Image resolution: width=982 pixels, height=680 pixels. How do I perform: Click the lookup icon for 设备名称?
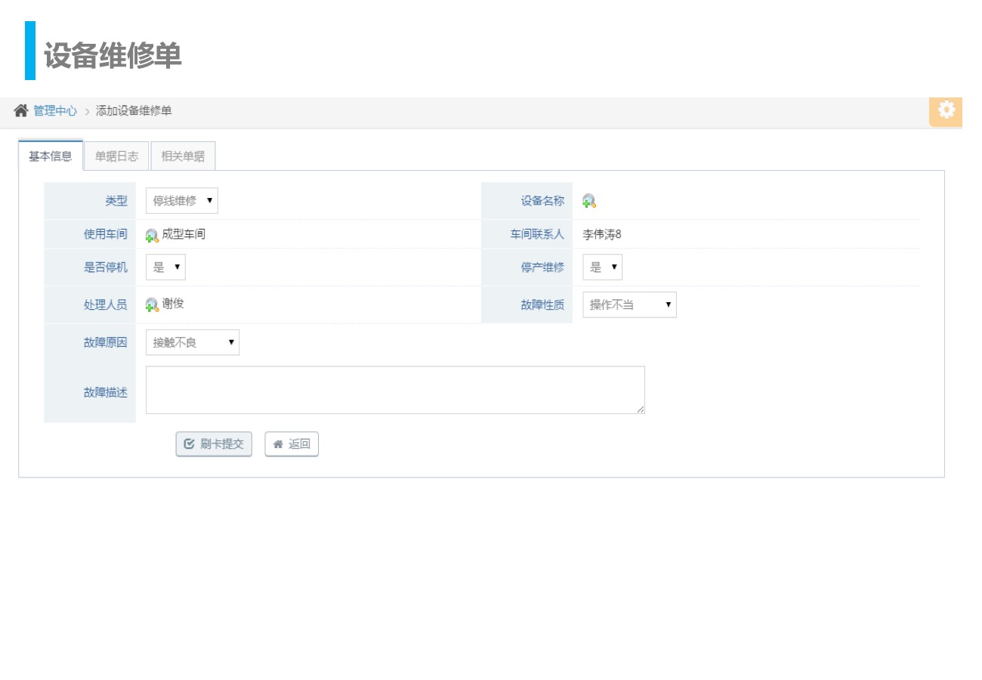(589, 201)
